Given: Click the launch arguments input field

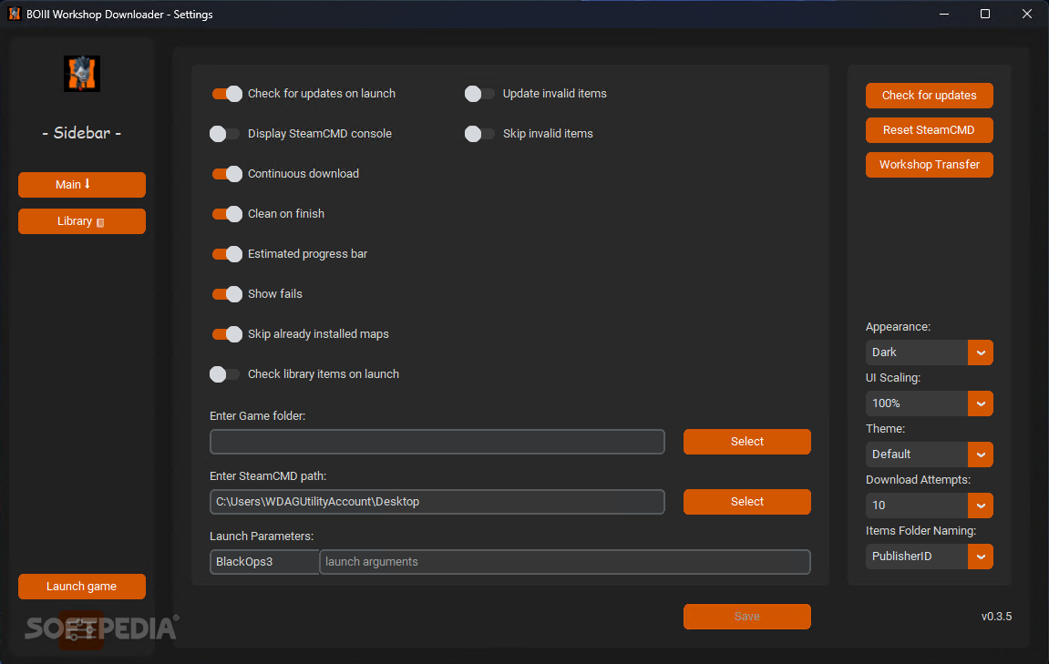Looking at the screenshot, I should click(565, 562).
